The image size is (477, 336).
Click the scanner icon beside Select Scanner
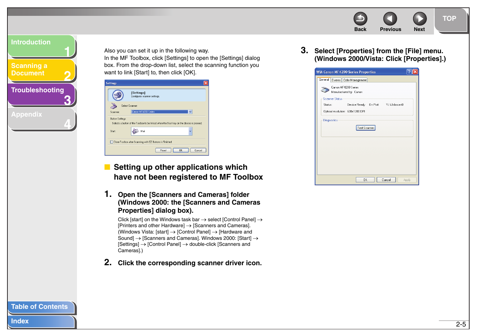(x=114, y=106)
